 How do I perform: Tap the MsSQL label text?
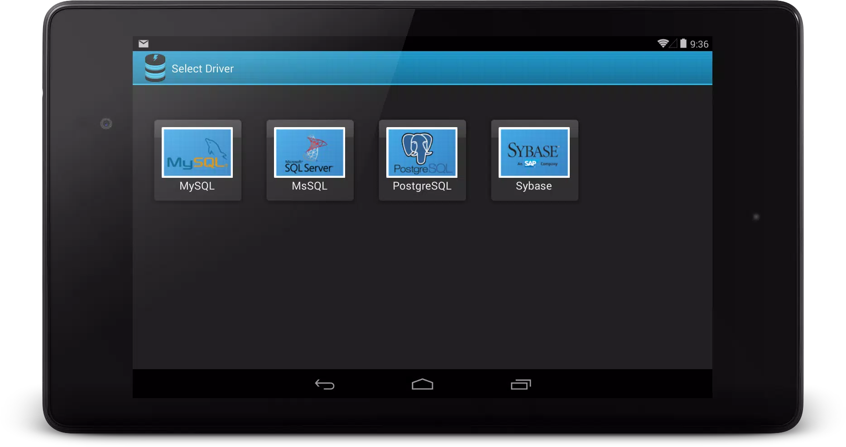point(309,186)
